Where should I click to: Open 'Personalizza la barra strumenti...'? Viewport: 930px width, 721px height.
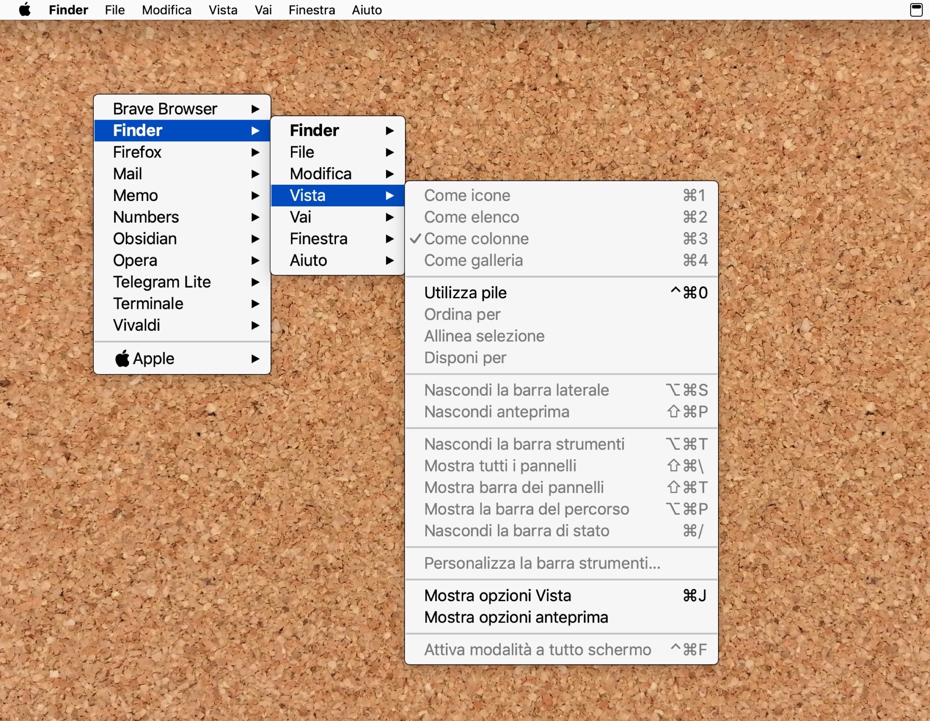[542, 563]
